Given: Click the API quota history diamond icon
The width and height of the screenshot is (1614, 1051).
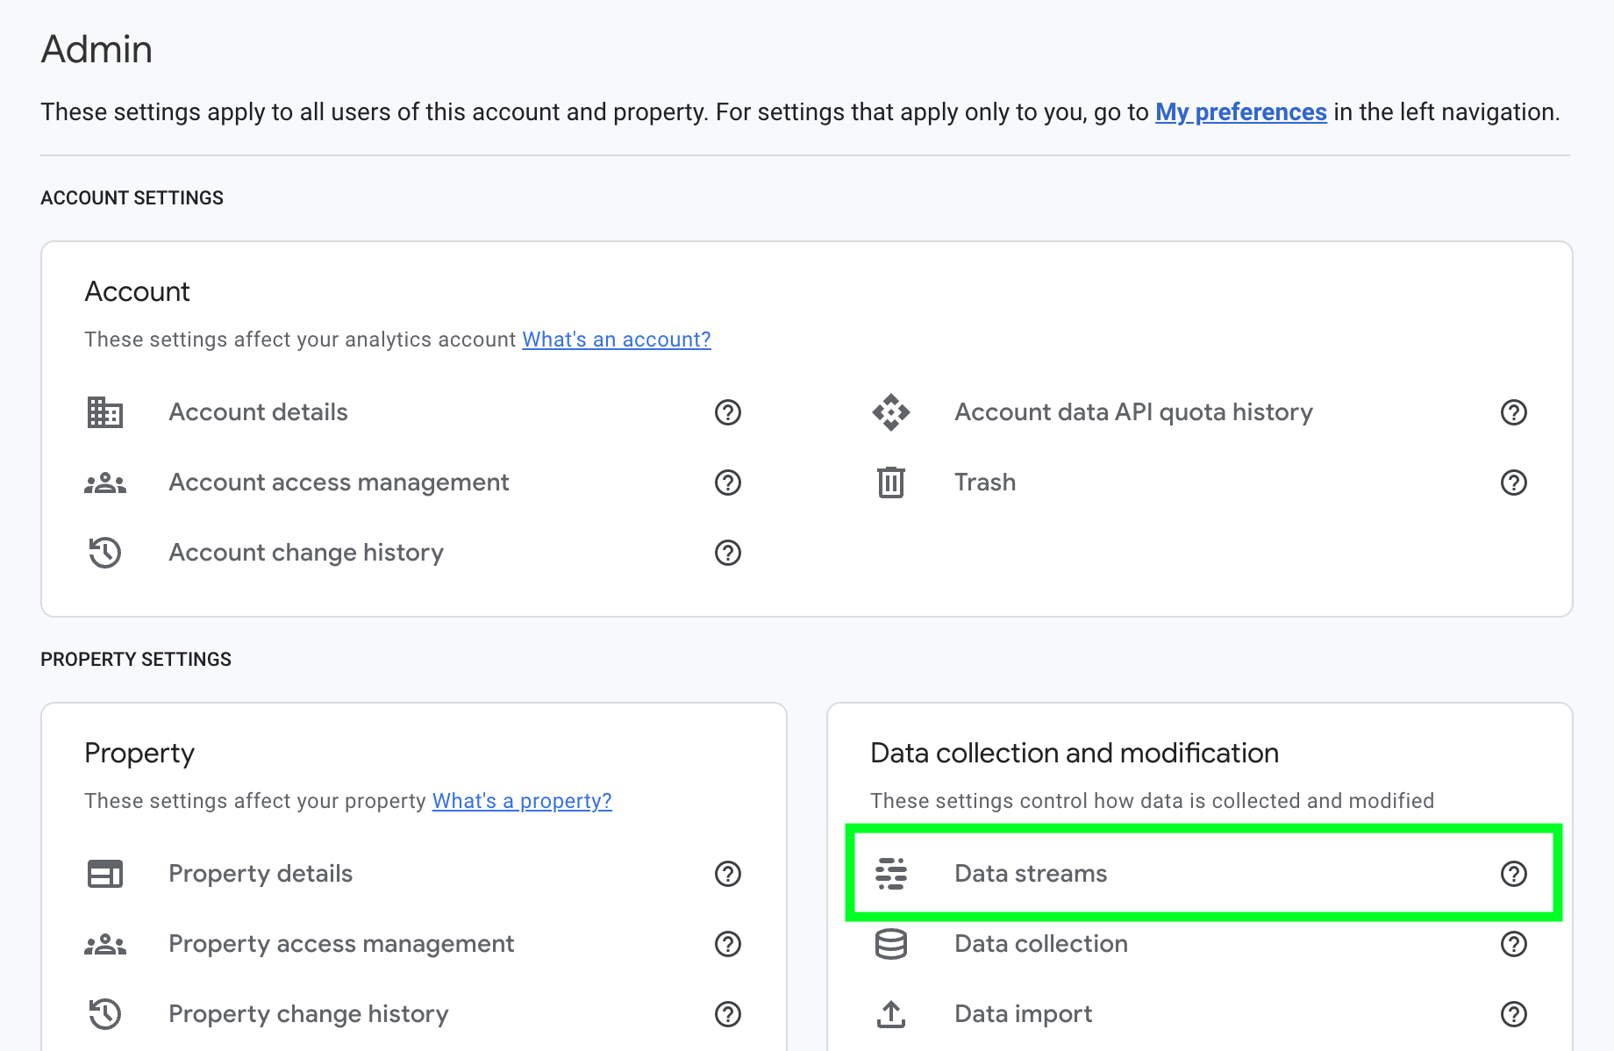Looking at the screenshot, I should (891, 412).
